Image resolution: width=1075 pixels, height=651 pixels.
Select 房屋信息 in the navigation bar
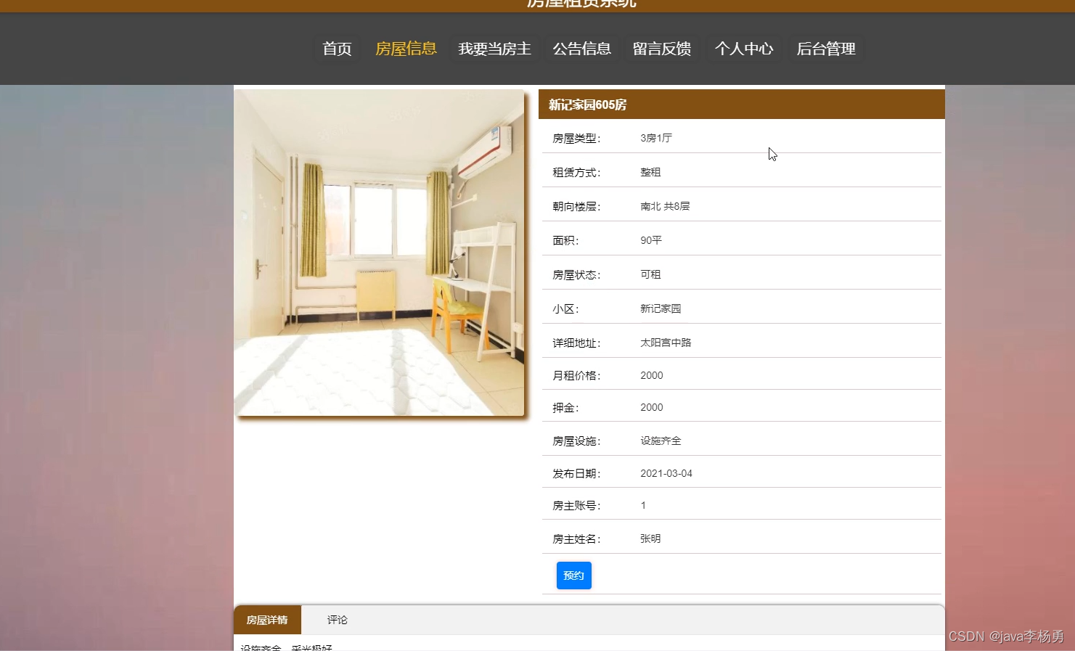(x=406, y=49)
